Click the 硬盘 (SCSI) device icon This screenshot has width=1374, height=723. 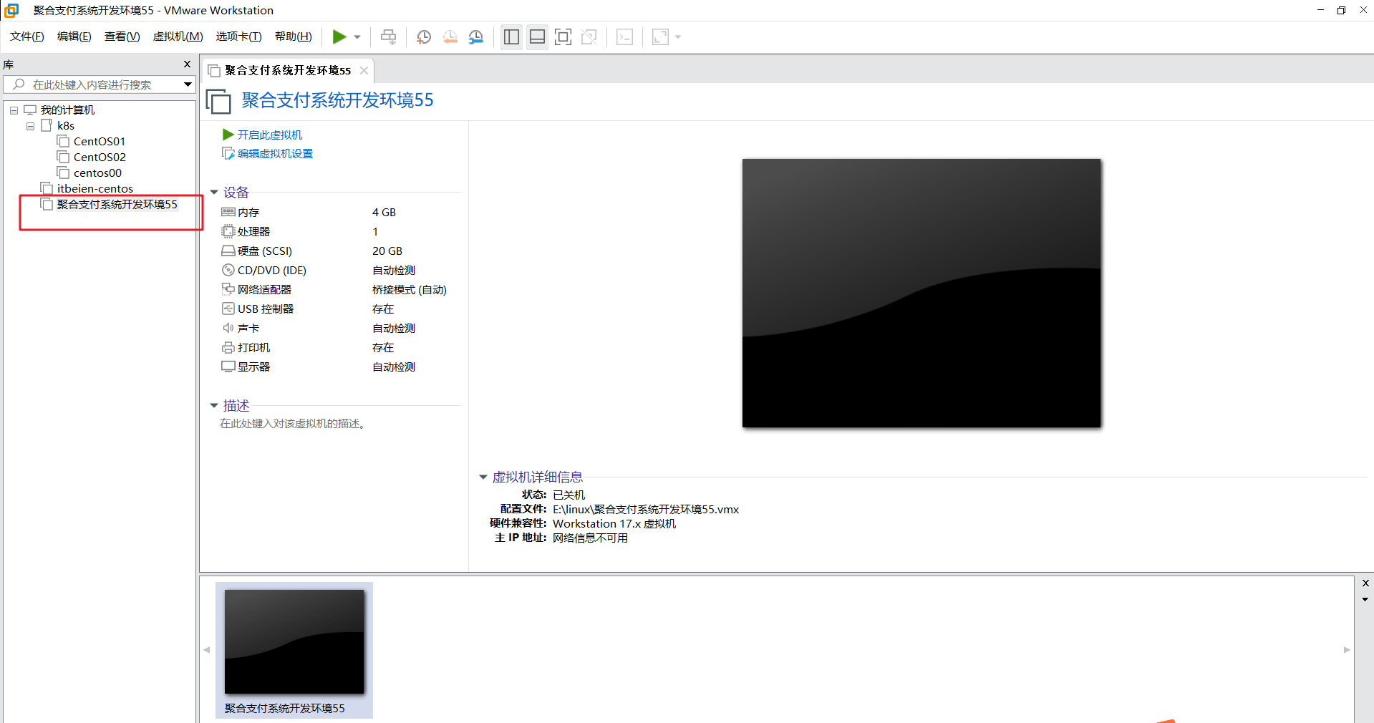pyautogui.click(x=228, y=251)
